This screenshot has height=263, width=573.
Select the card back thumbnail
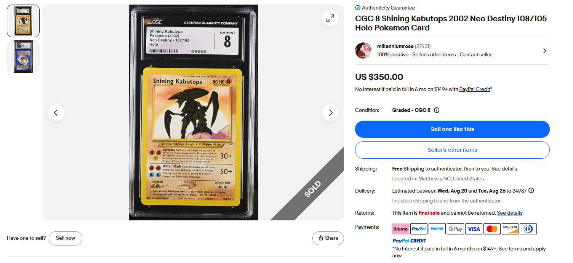[23, 56]
